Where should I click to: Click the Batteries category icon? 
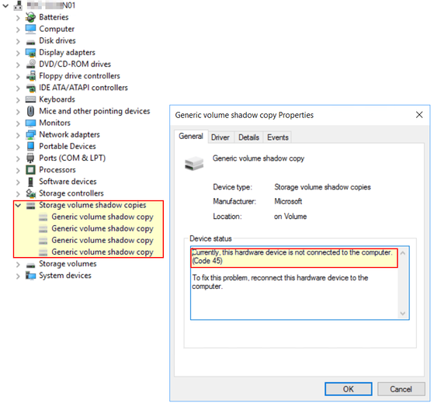coord(30,17)
